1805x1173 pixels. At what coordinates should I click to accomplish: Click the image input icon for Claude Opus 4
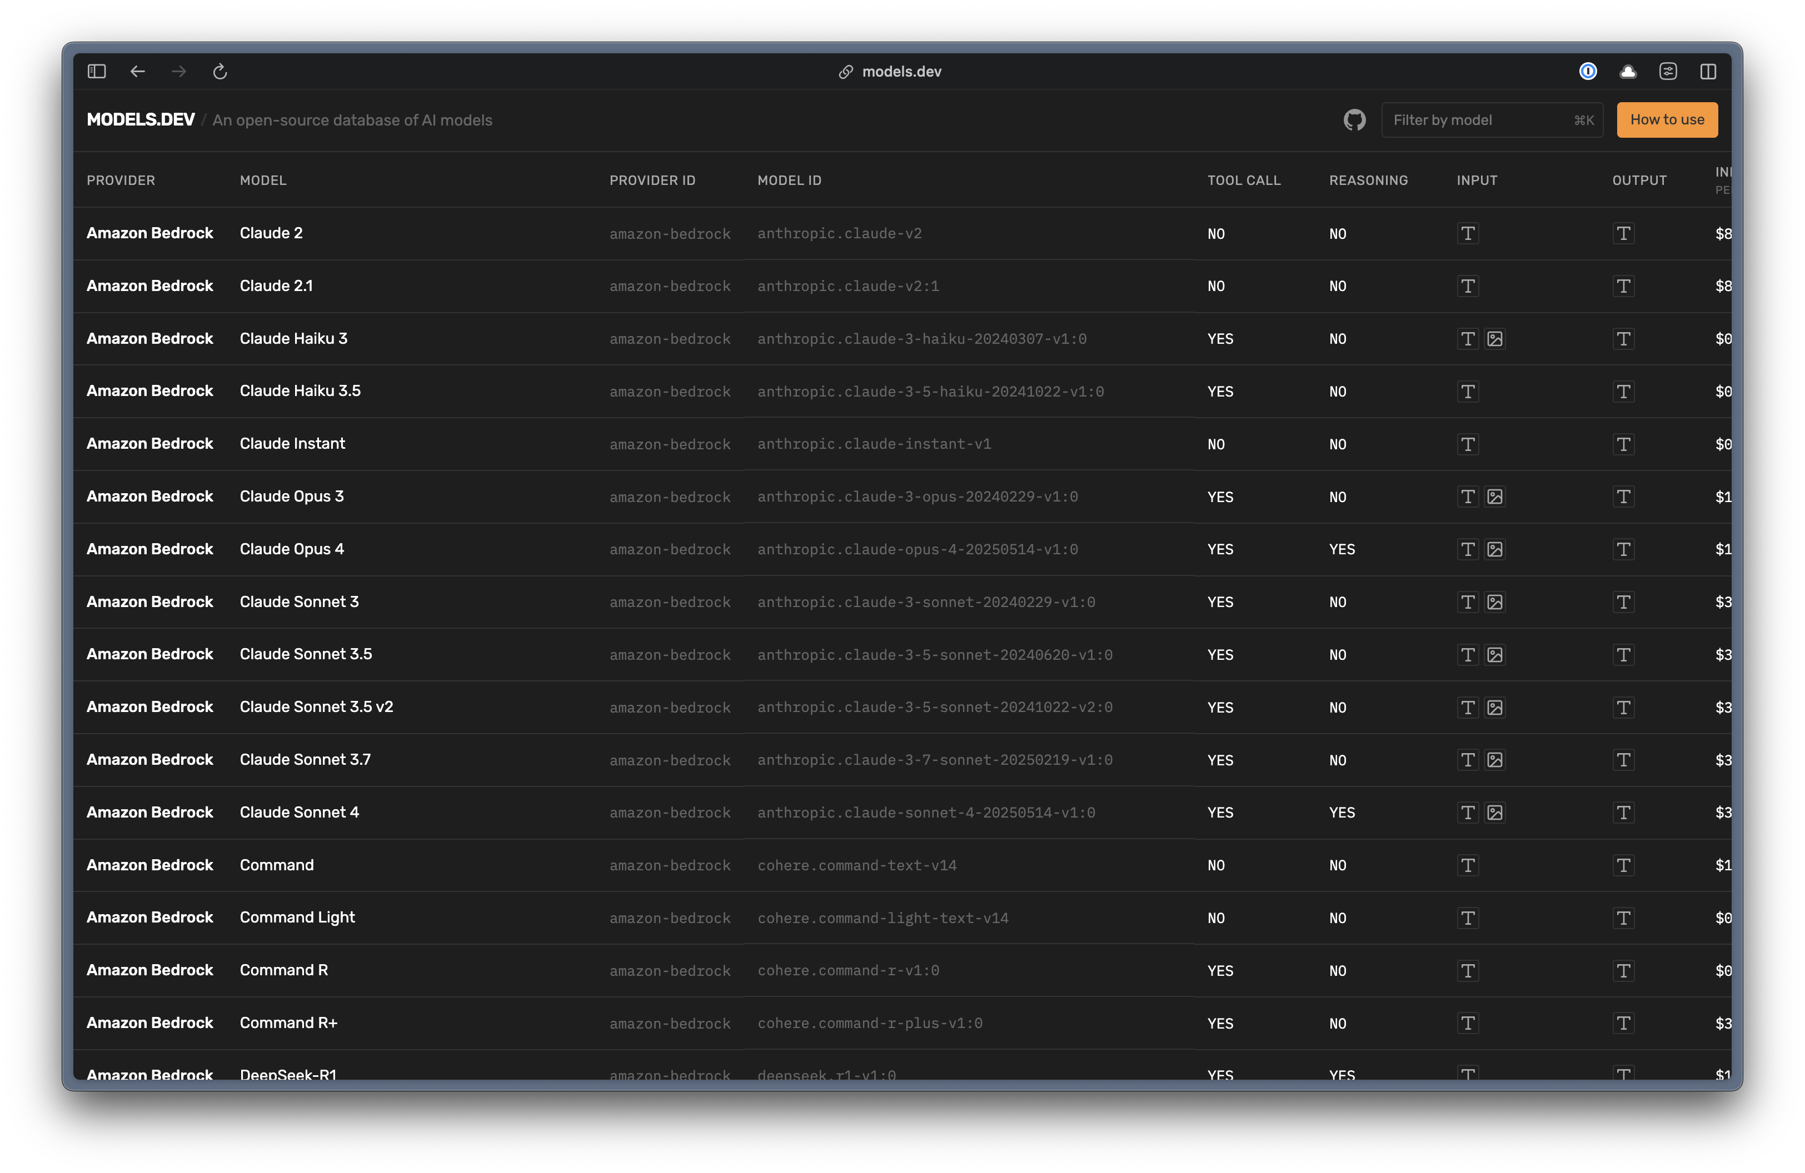[x=1495, y=549]
